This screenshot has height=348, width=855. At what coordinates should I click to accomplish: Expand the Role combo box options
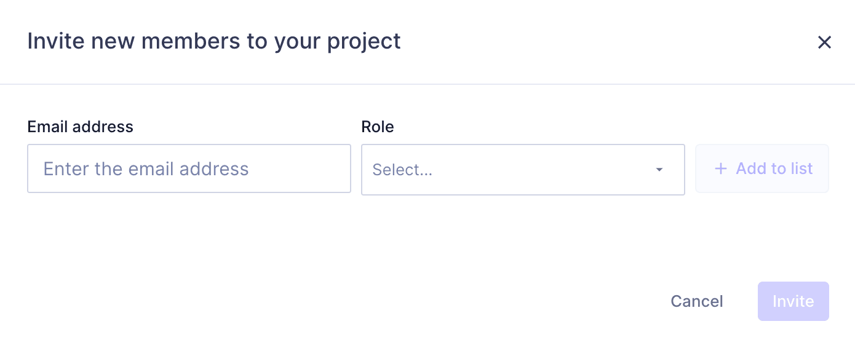[522, 170]
